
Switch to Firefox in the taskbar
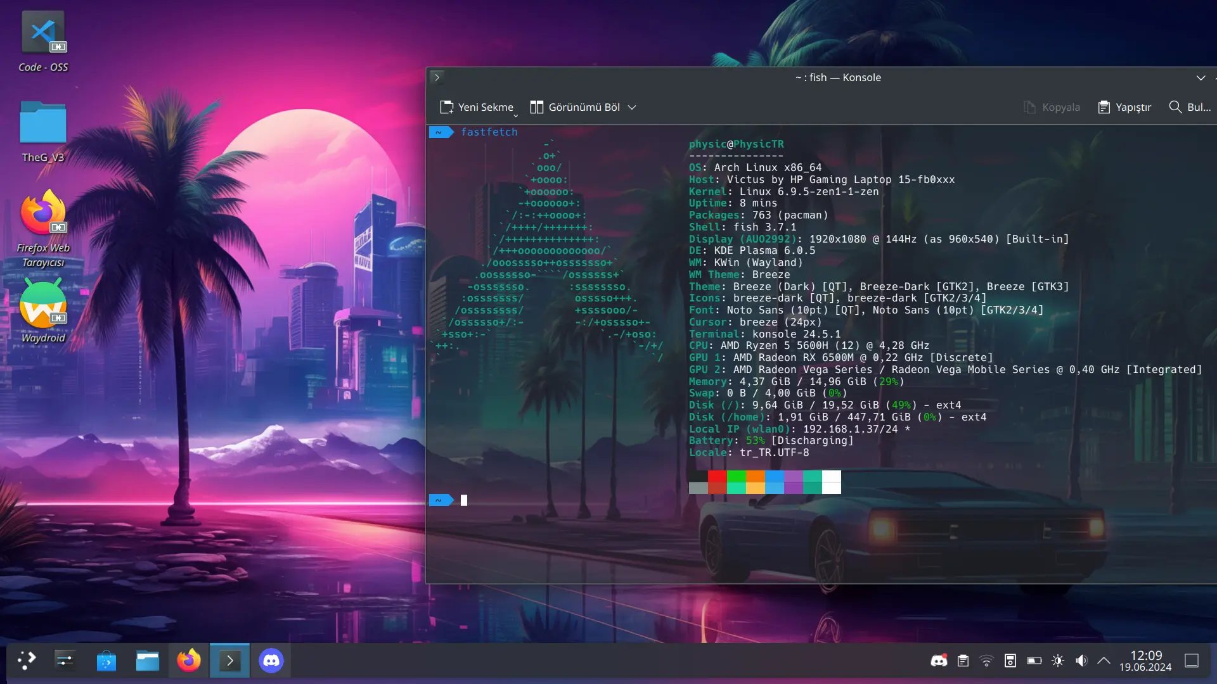click(188, 661)
